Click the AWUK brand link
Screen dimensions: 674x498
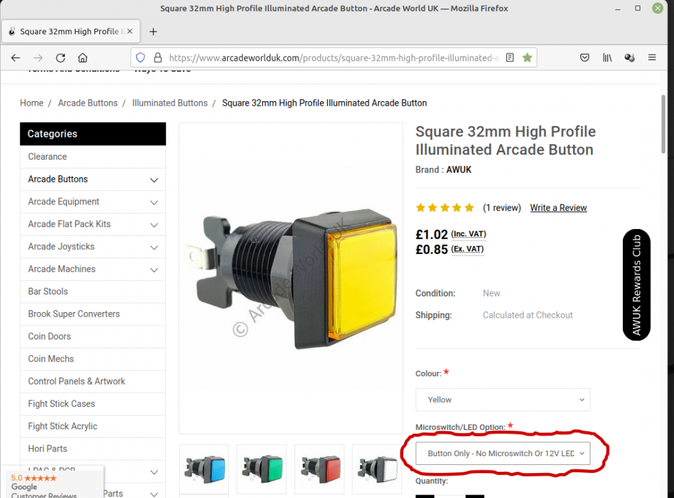[x=458, y=170]
